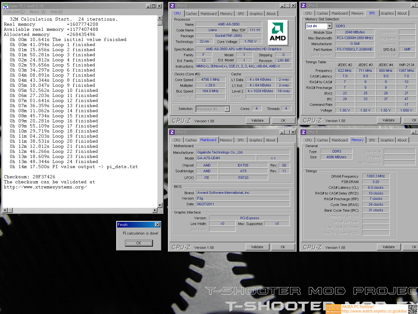418x314 pixels.
Task: Select the Mainboard tab in the Memory window
Action: pyautogui.click(x=340, y=140)
